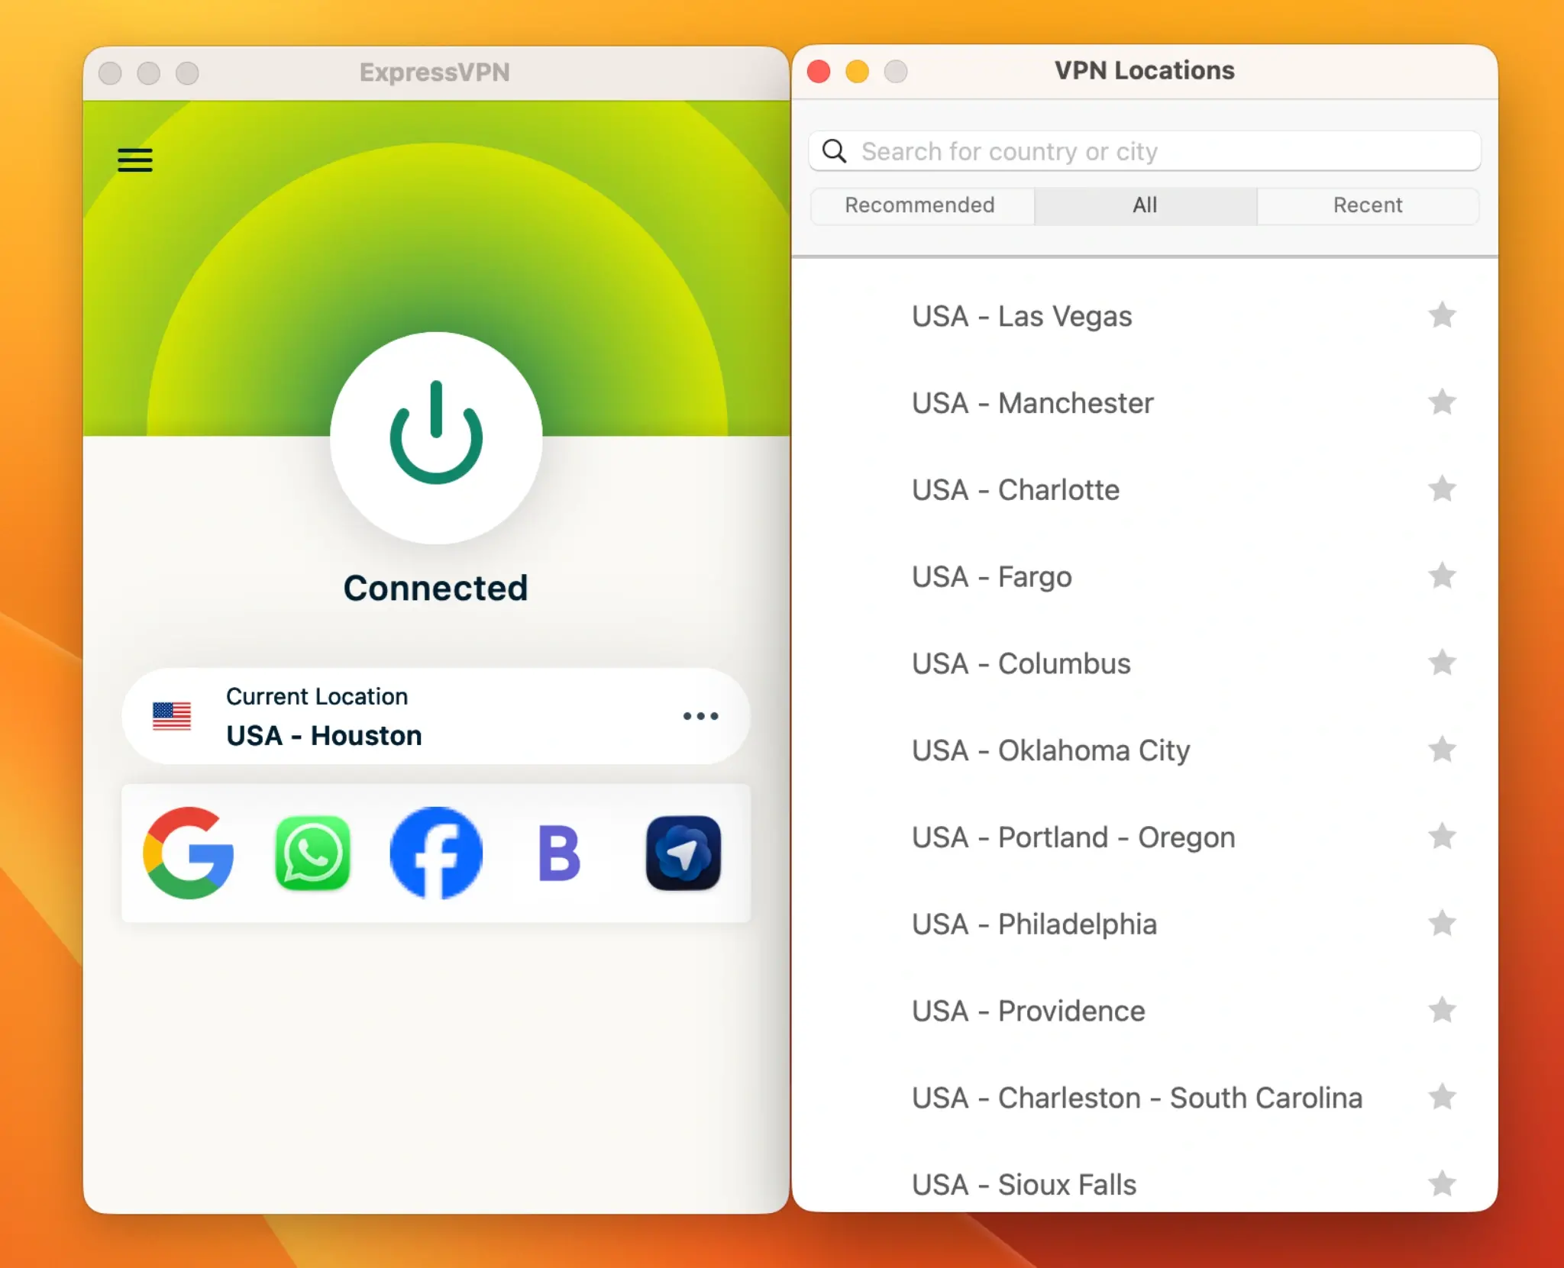Open the ExpressVPN hamburger menu
Screen dimensions: 1564x1268
tap(134, 160)
